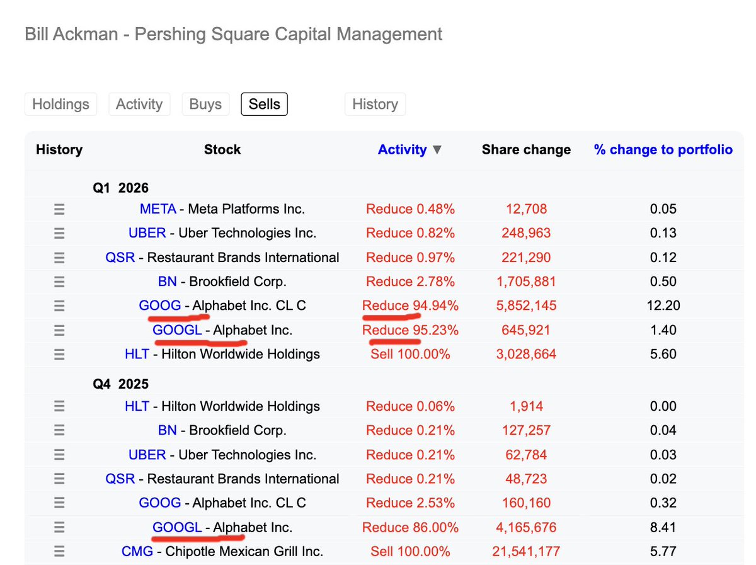This screenshot has width=756, height=565.
Task: Open history icon for UBER Reduce 0.21% row
Action: (59, 455)
